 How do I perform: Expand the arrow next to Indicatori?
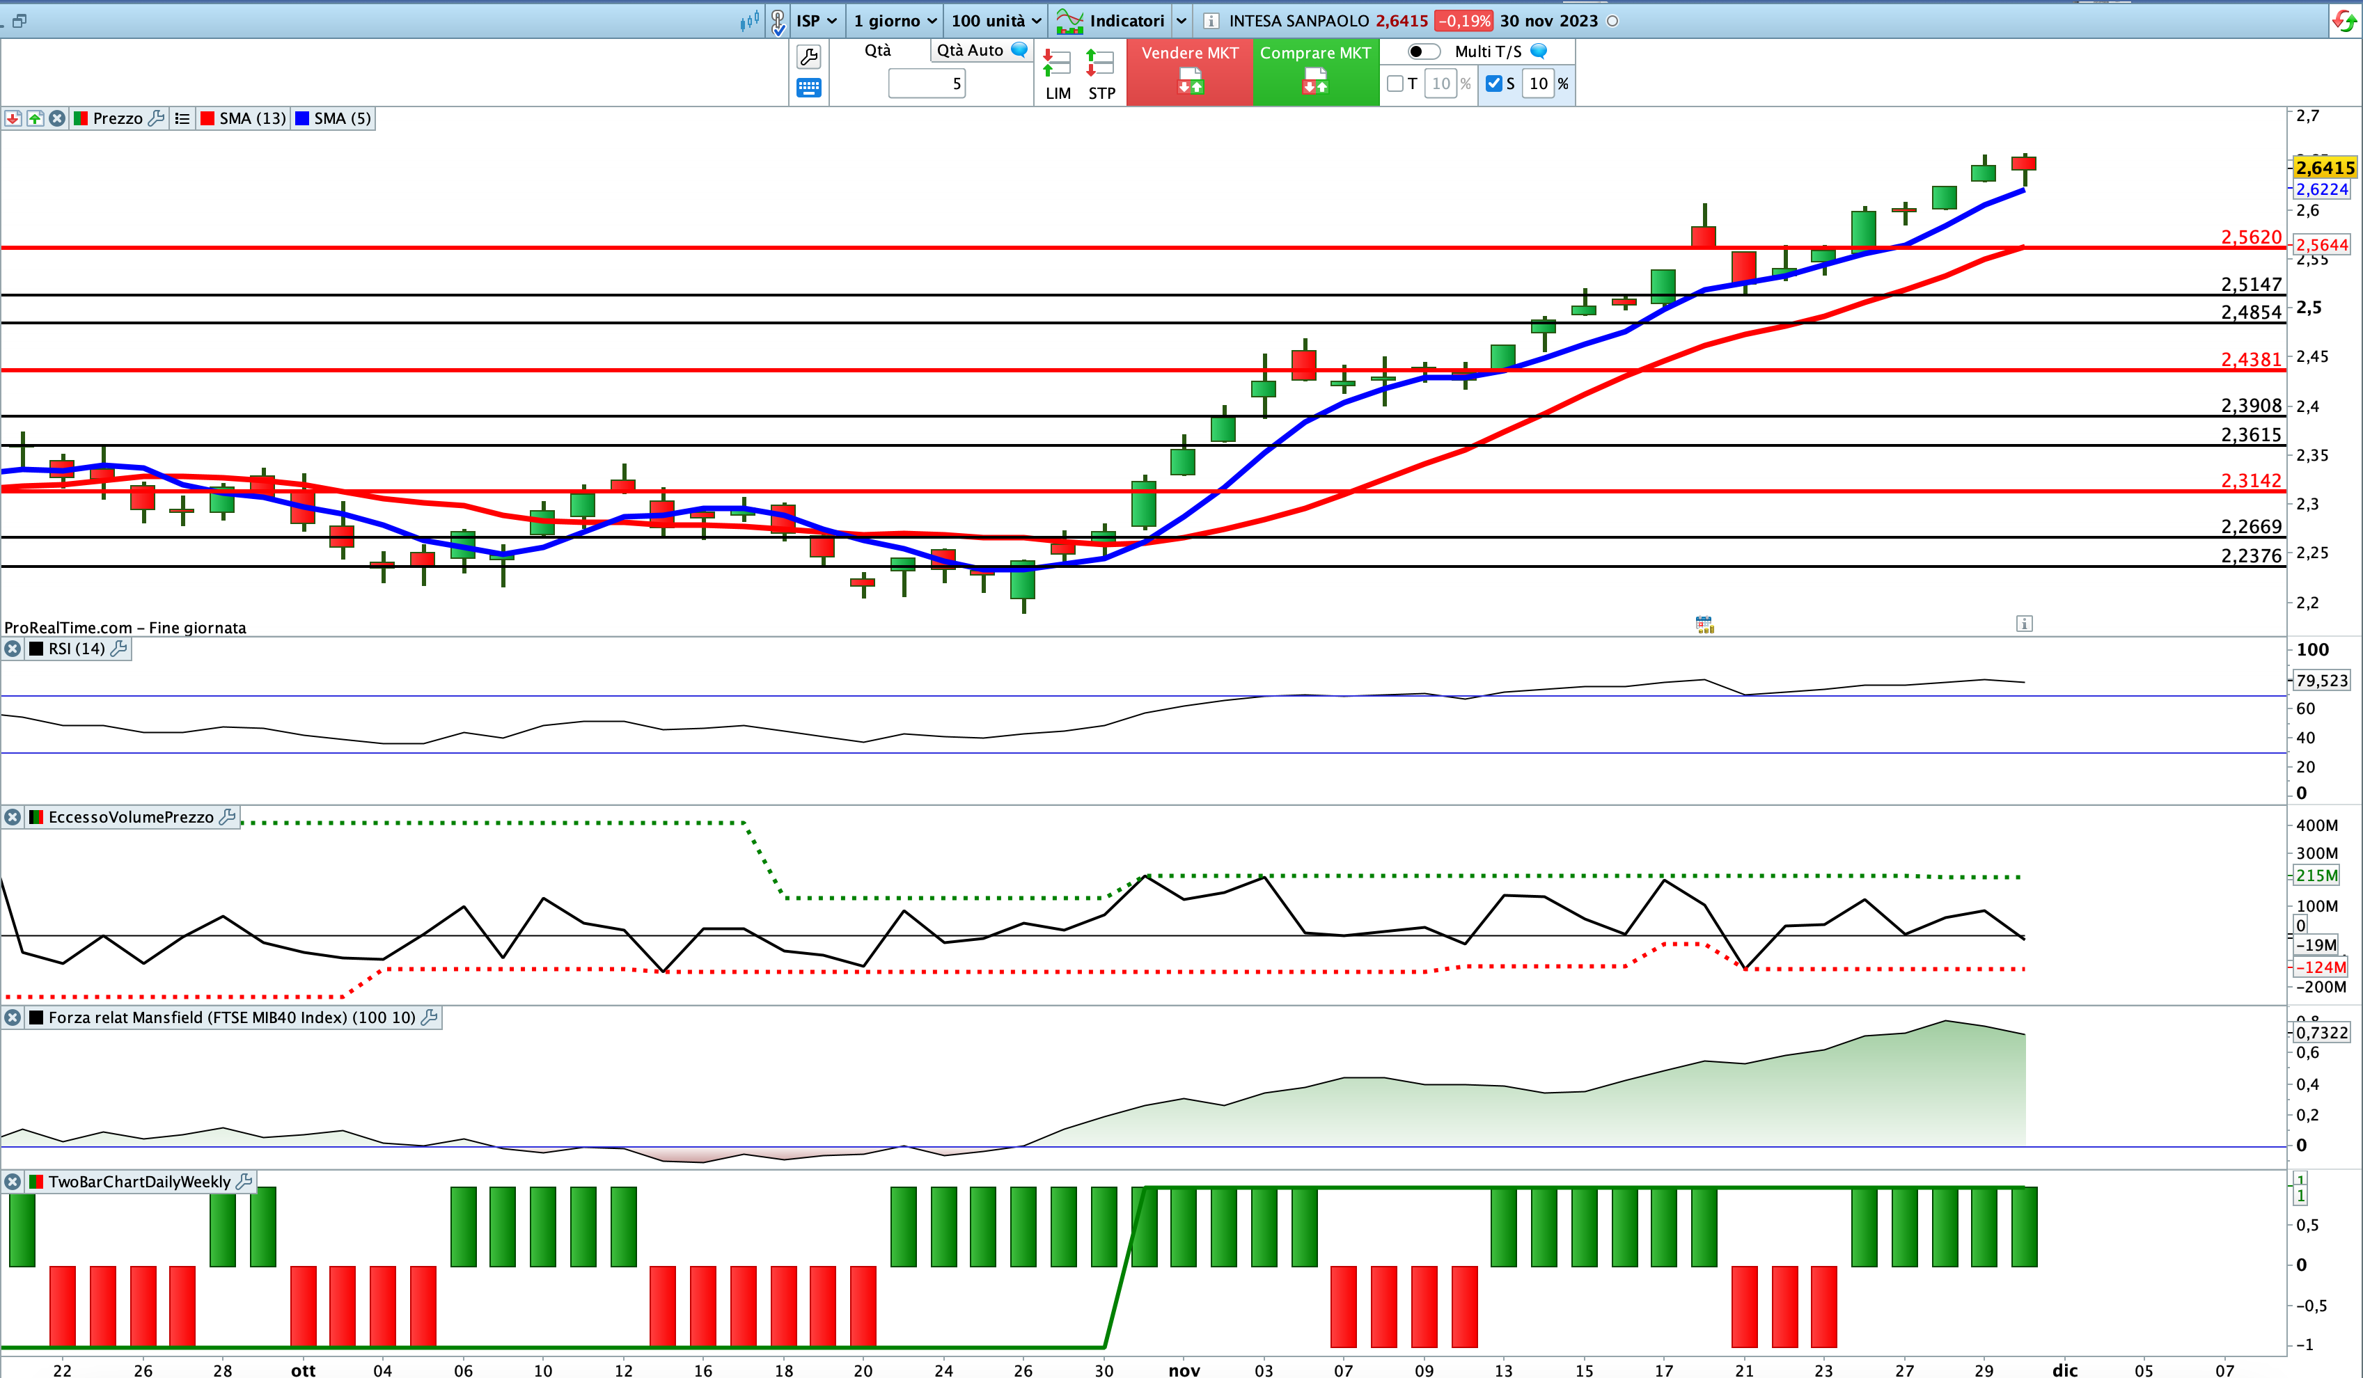[x=1181, y=21]
